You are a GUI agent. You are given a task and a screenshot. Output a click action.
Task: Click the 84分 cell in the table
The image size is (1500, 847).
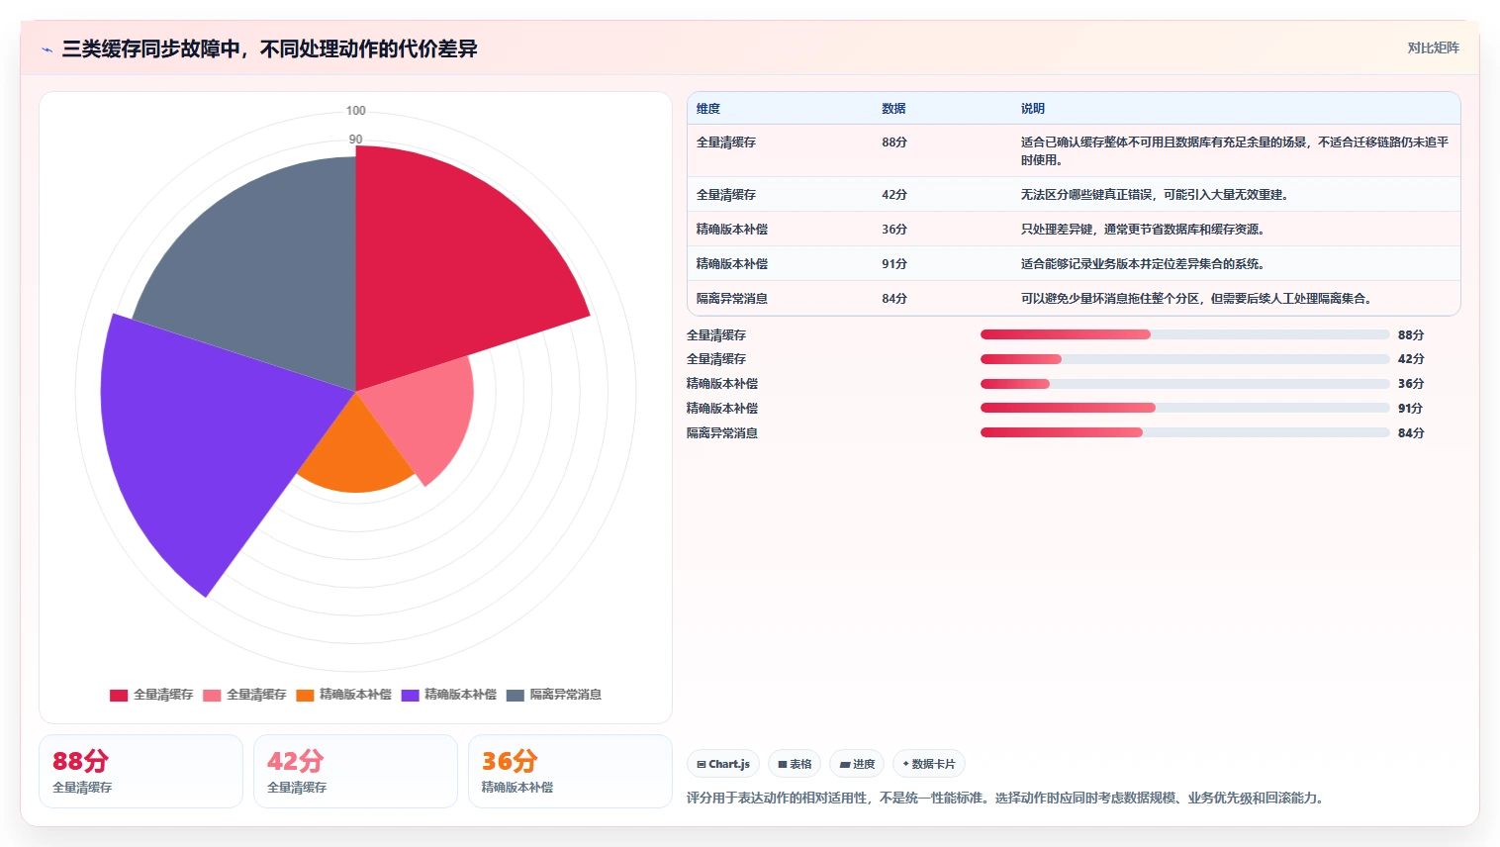click(894, 299)
